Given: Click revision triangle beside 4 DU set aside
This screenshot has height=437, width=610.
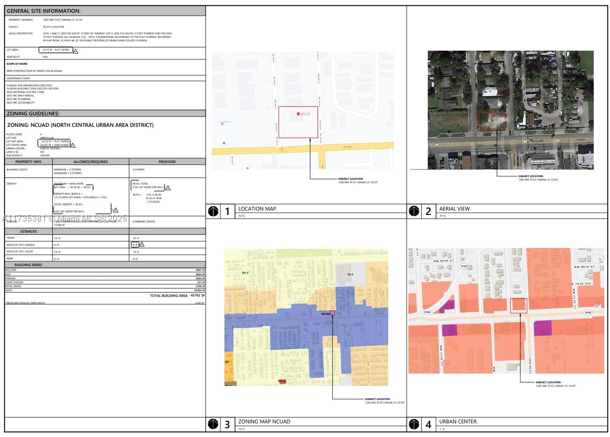Looking at the screenshot, I should click(x=168, y=188).
